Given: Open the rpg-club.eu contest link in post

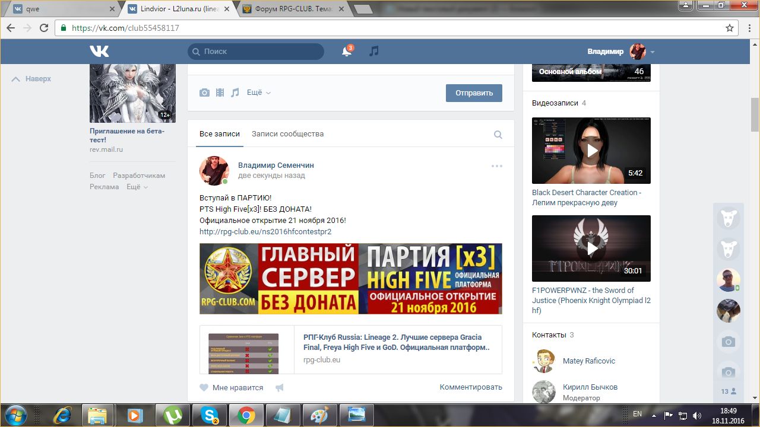Looking at the screenshot, I should [x=265, y=231].
